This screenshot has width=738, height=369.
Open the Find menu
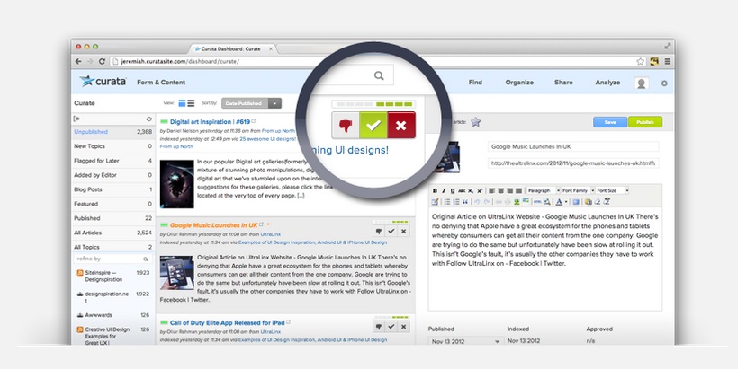coord(475,83)
